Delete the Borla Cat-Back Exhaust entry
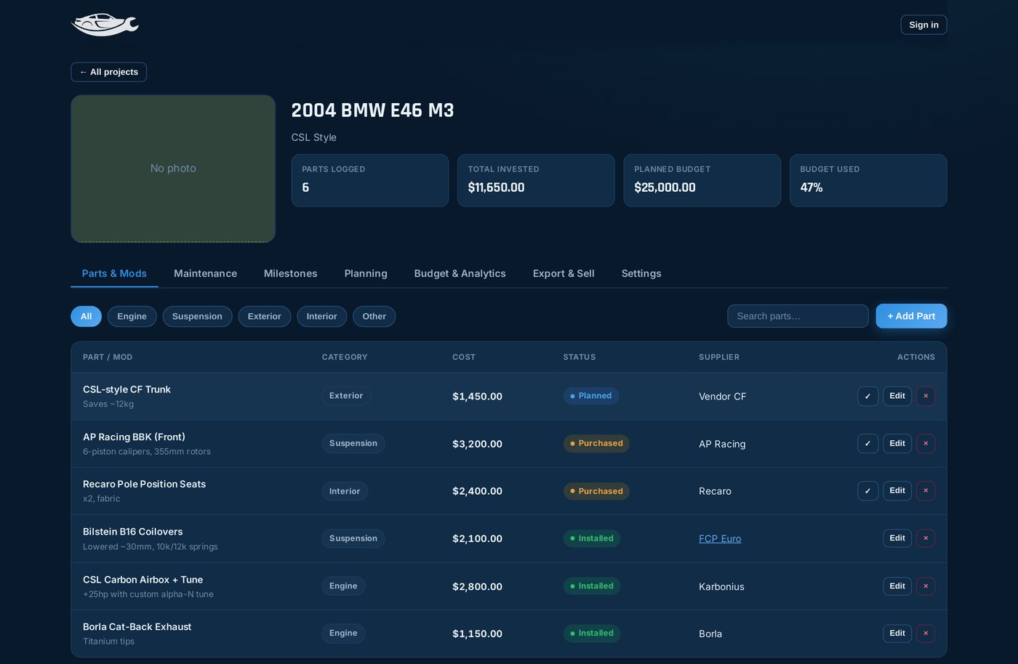This screenshot has width=1018, height=664. tap(926, 633)
